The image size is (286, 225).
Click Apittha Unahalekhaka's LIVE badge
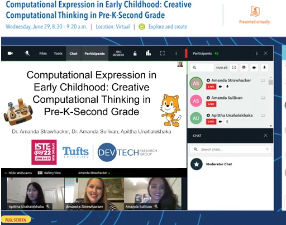tap(211, 122)
